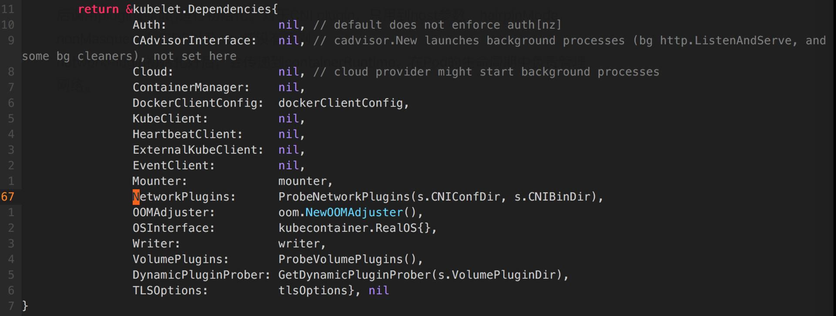The image size is (836, 316).
Task: Click the highlighted cursor on NetworkPlugins
Action: (136, 197)
